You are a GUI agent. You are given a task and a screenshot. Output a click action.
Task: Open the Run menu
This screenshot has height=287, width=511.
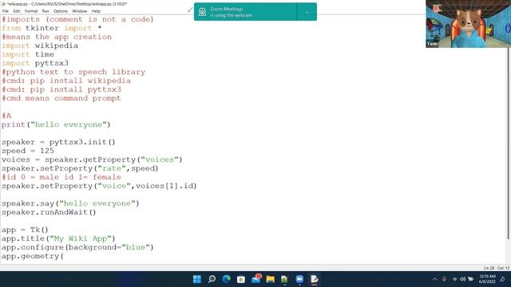point(46,11)
